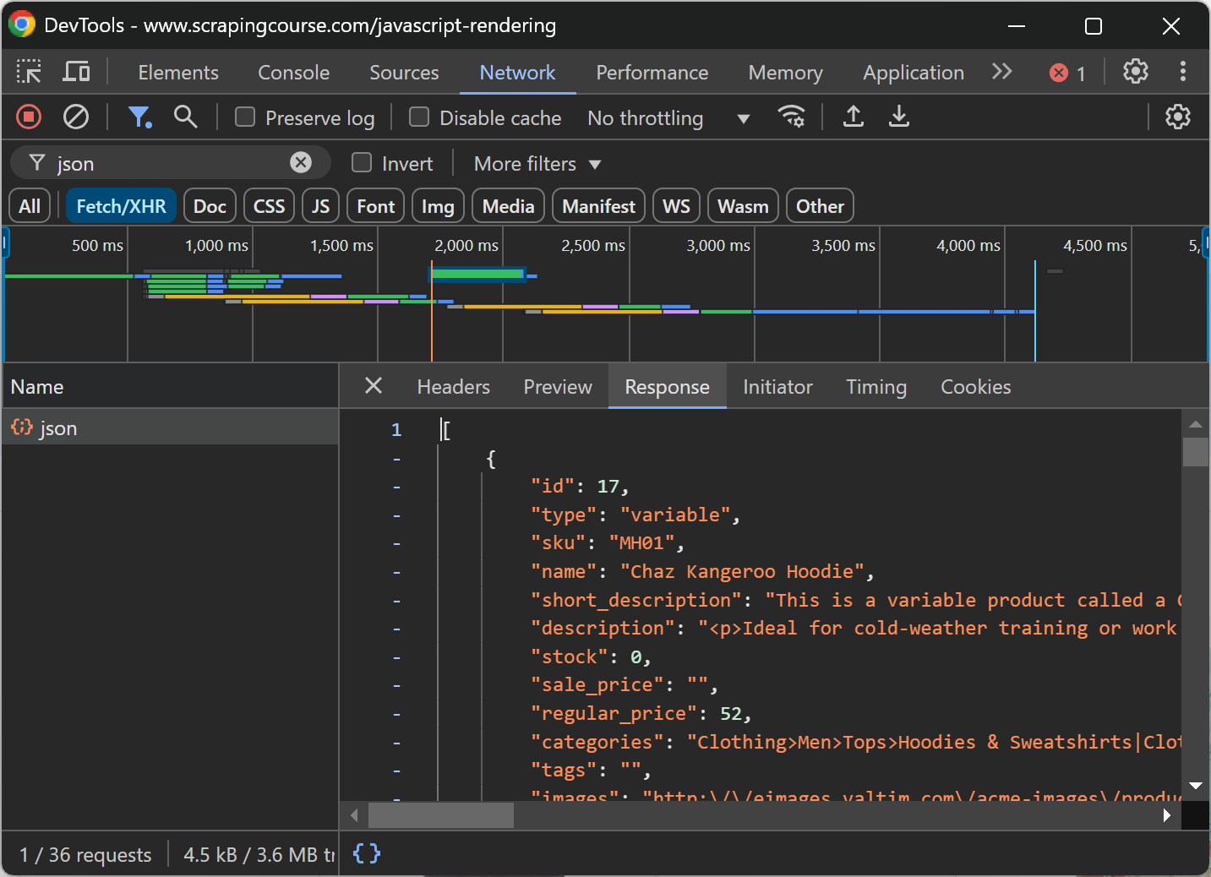
Task: Export the network log as HAR
Action: click(898, 117)
